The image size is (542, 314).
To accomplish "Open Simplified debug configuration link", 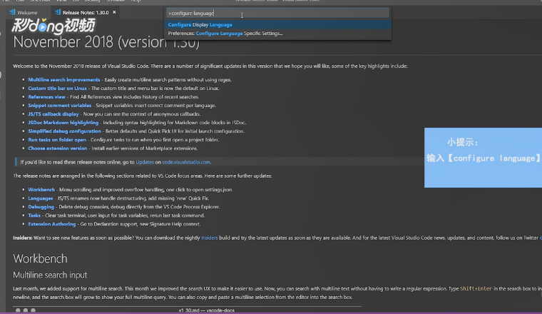I will point(64,131).
